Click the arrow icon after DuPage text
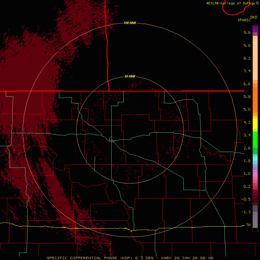 [257, 3]
